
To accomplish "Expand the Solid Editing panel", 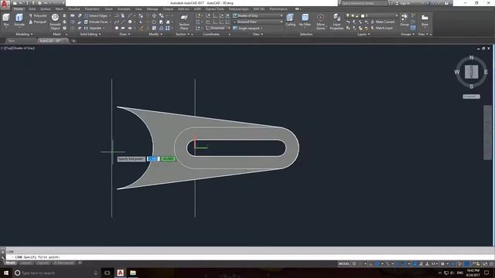I will (90, 34).
